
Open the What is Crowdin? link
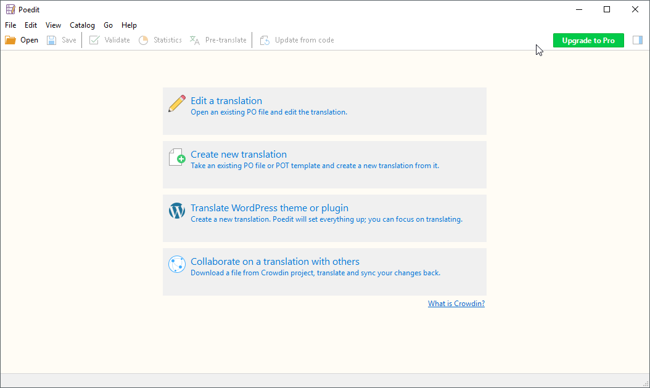coord(456,304)
